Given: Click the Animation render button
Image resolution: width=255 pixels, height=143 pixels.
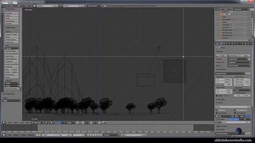Looking at the screenshot, I should (233, 56).
